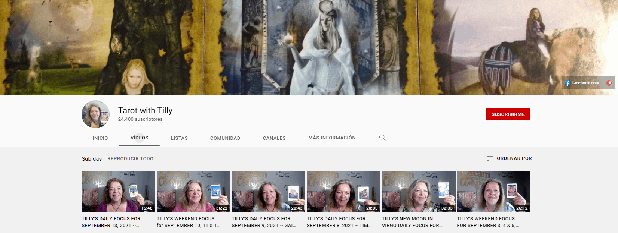The height and width of the screenshot is (233, 618).
Task: Play the 36:22 weekend focus video thumbnail
Action: coord(193,192)
